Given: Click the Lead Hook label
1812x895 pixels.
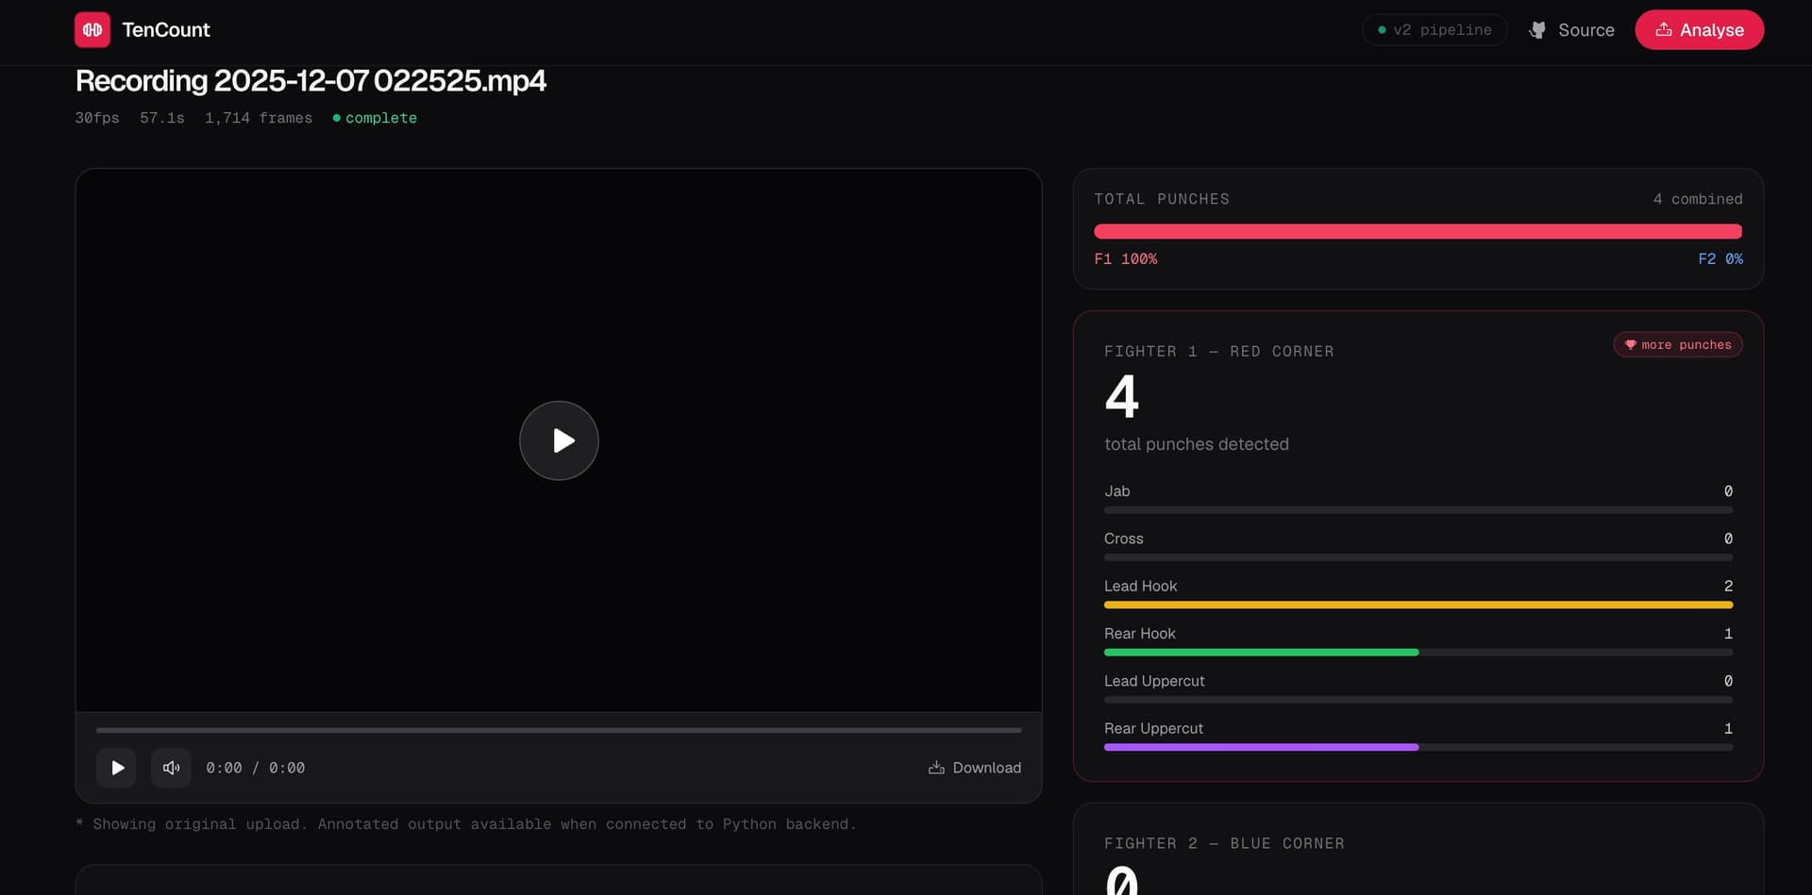Looking at the screenshot, I should pos(1141,586).
